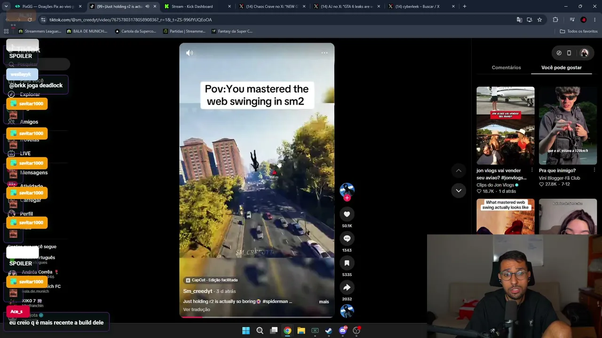Open Discord from the taskbar
Screen dimensions: 602x338
click(343, 330)
